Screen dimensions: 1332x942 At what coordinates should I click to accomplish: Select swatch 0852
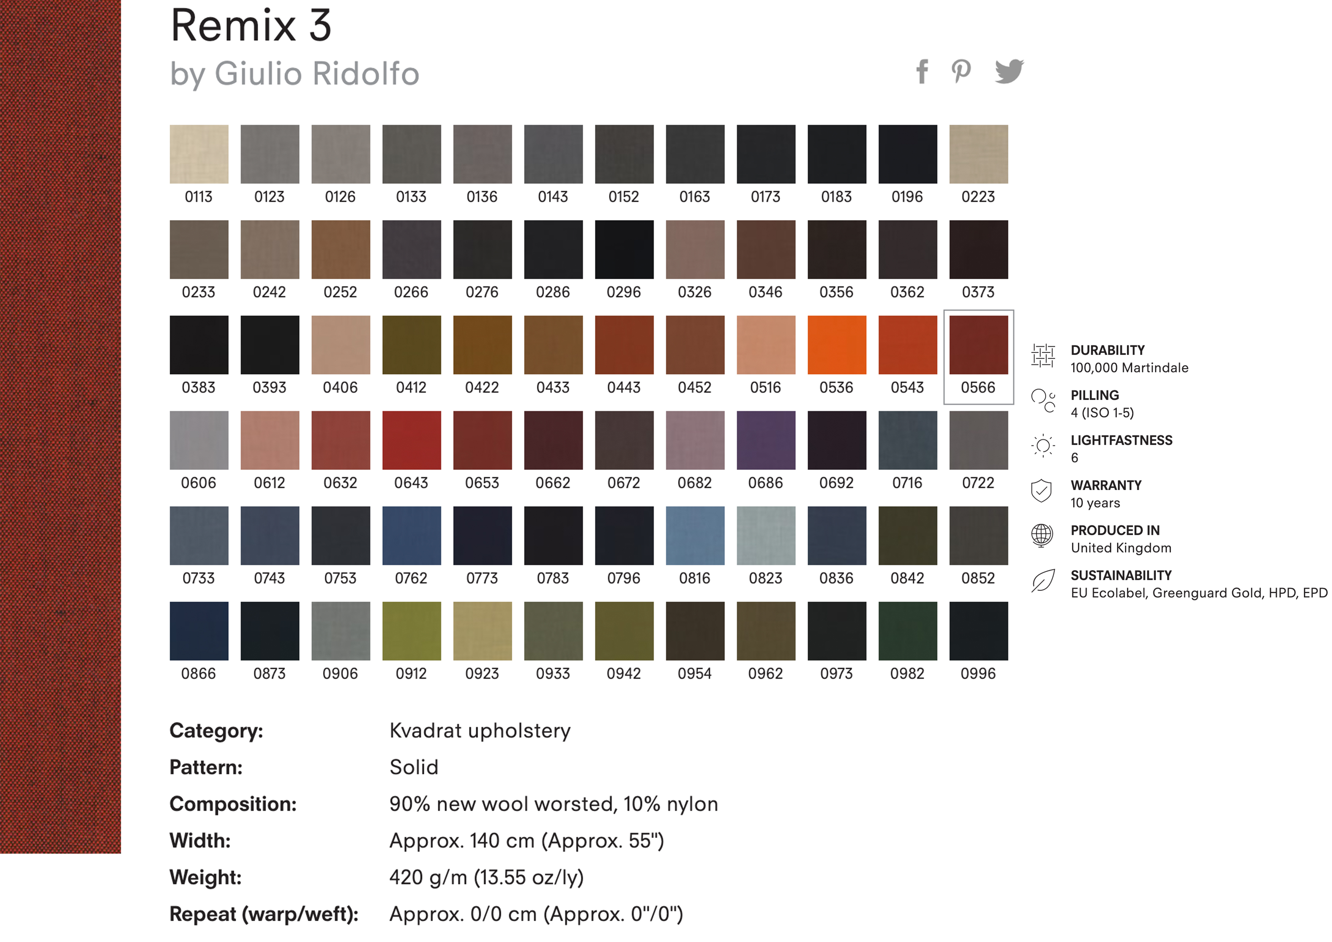tap(978, 536)
